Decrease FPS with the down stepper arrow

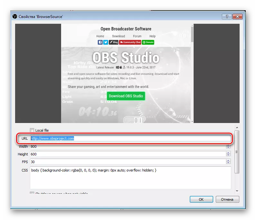pyautogui.click(x=228, y=163)
